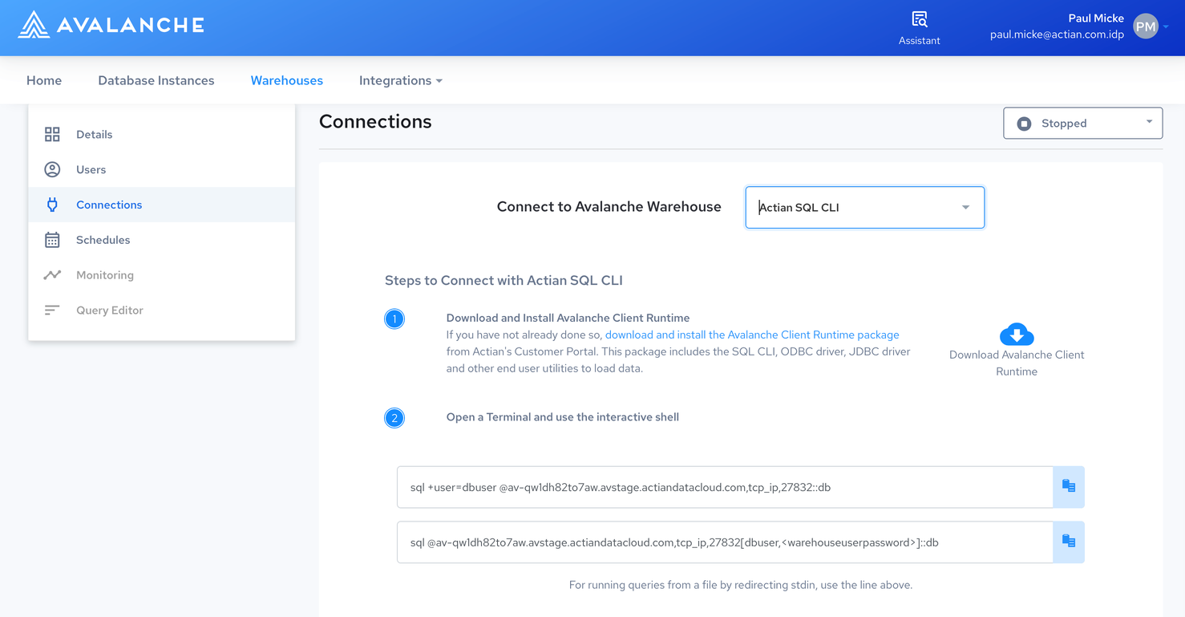Click the Paul Micke user name
The image size is (1185, 617).
(x=1096, y=18)
